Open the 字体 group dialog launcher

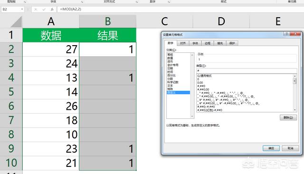point(82,2)
